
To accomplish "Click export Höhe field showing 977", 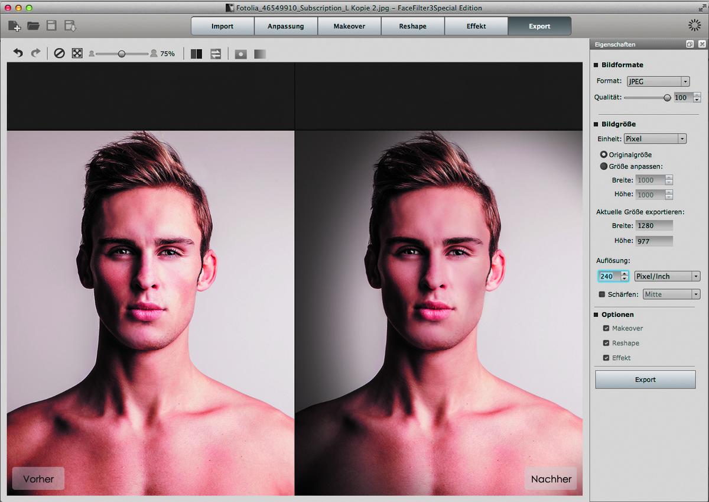I will pos(654,241).
